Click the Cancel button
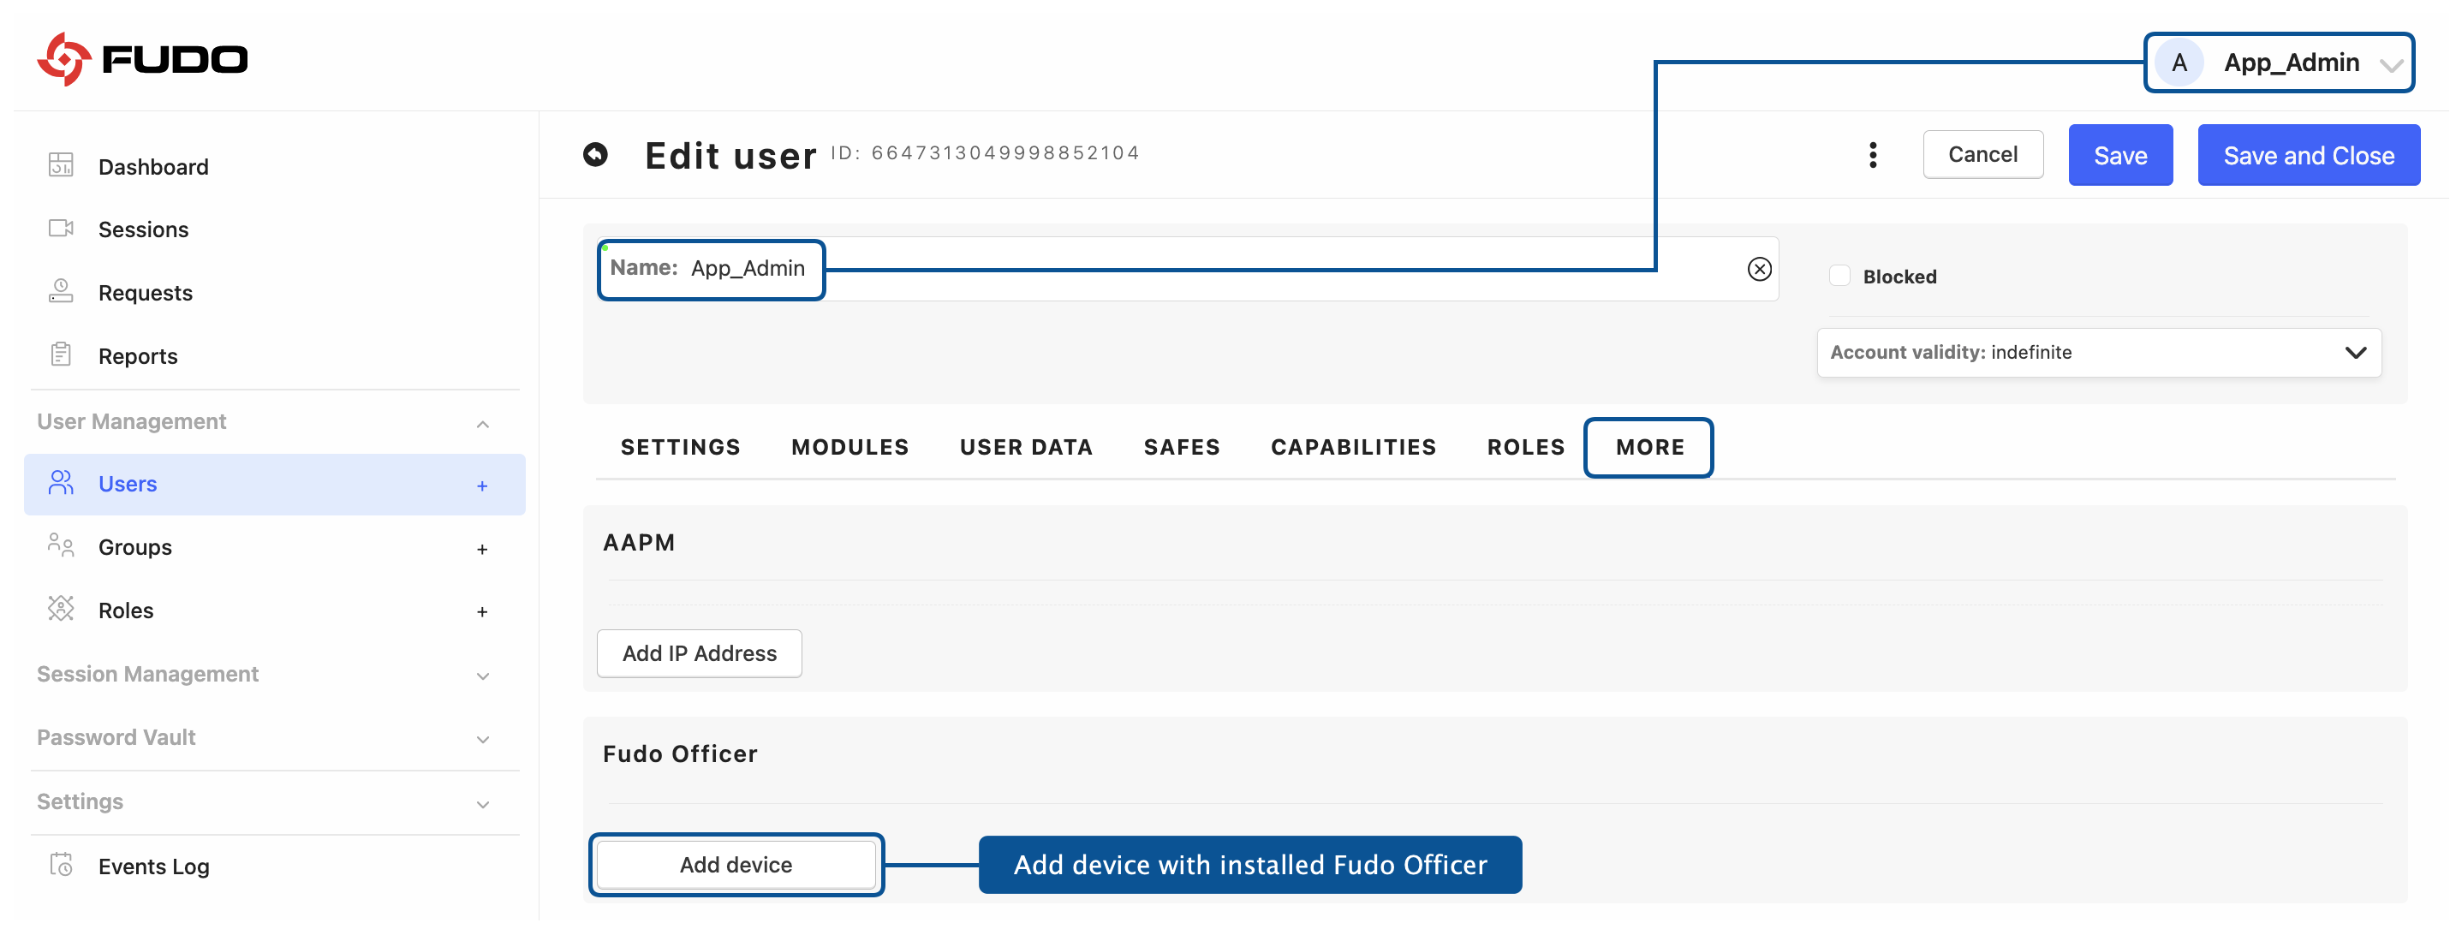Screen dimensions: 2462x941 pos(1983,155)
